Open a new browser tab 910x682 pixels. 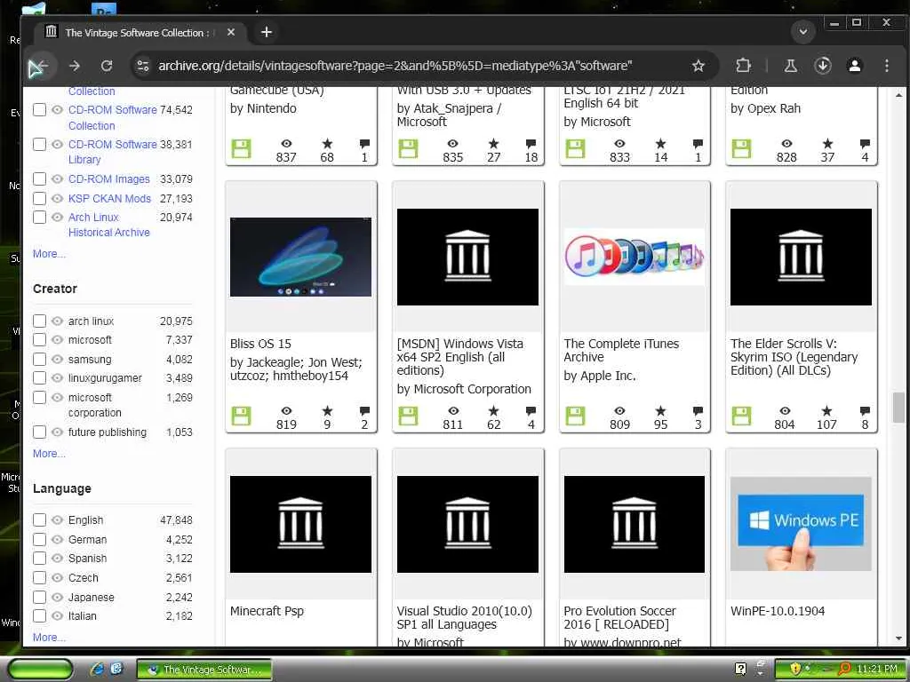[x=267, y=32]
